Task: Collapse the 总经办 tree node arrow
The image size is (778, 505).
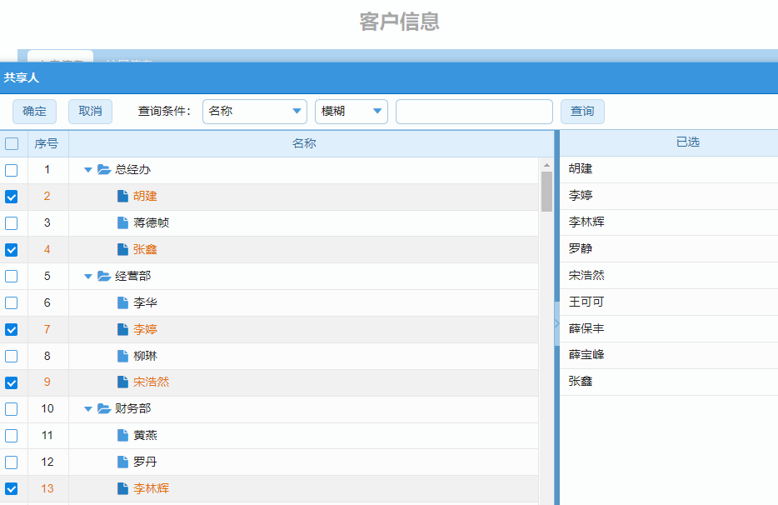Action: click(x=88, y=170)
